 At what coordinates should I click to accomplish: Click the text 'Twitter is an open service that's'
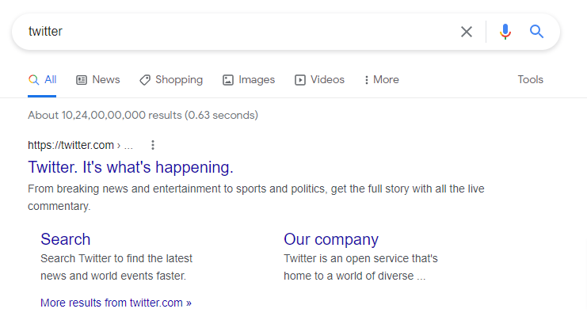point(360,258)
